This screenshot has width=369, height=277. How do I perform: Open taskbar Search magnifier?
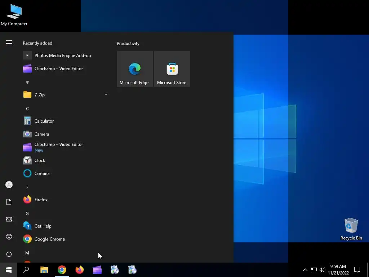26,270
